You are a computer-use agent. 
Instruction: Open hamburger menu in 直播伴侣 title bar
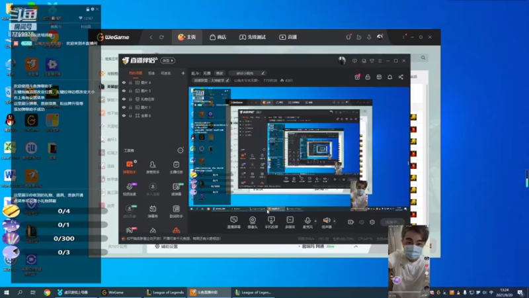[380, 61]
